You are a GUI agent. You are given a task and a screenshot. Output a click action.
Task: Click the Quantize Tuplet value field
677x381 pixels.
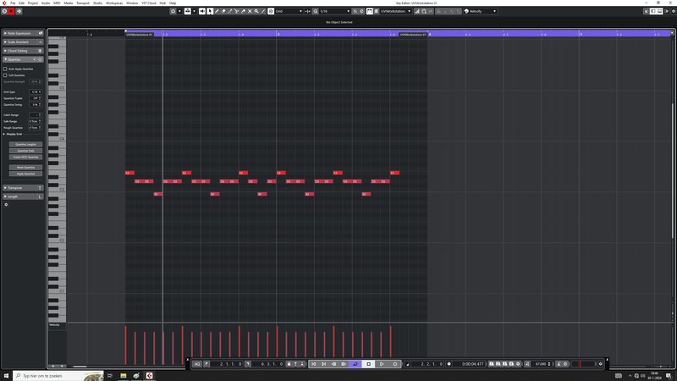[36, 98]
